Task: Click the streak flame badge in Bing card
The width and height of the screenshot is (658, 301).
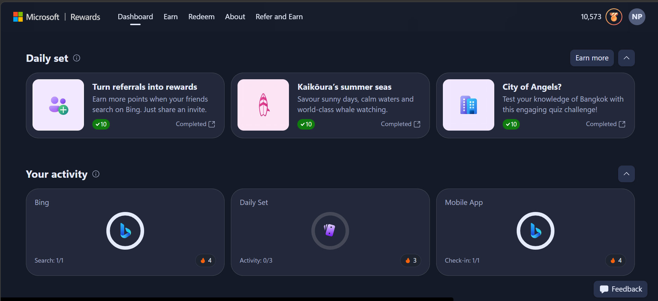Action: [x=206, y=260]
